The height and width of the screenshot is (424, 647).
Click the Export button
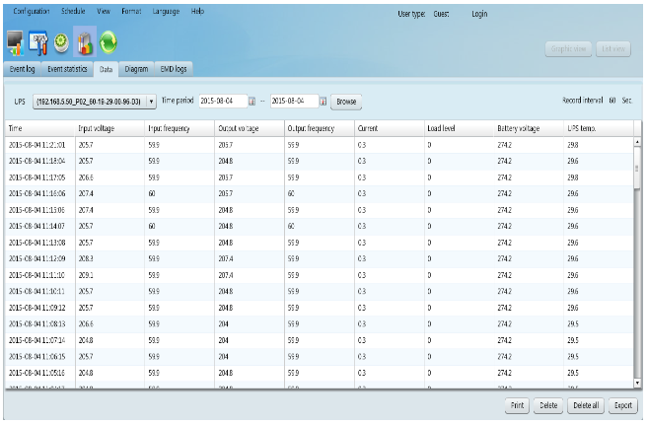(623, 405)
